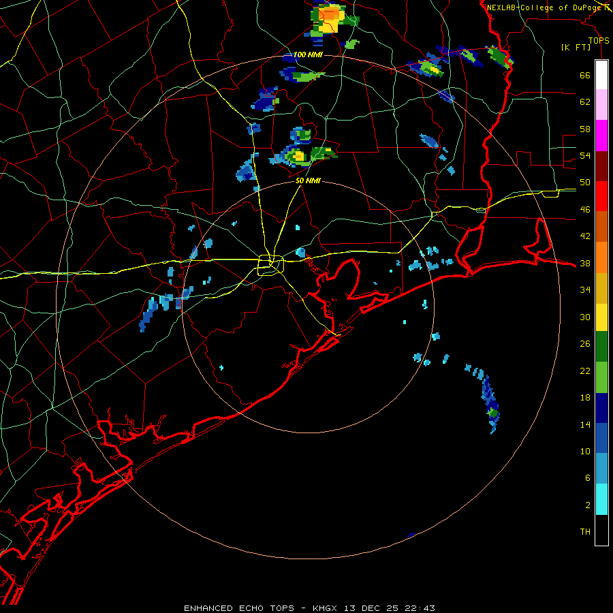Click the '34' legend value

tap(585, 290)
